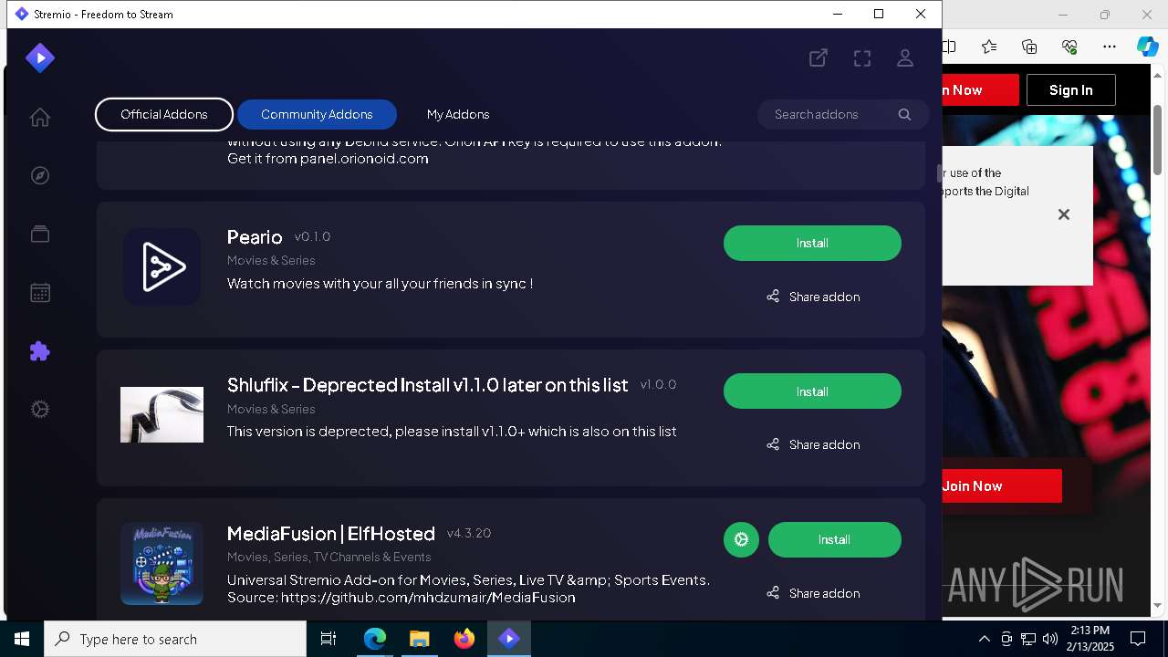Click share icon for Peario

pos(773,297)
